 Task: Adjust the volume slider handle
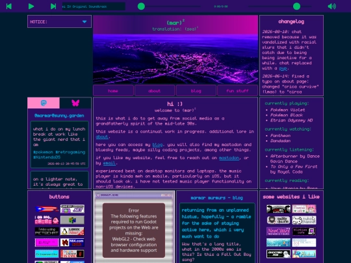coord(296,6)
